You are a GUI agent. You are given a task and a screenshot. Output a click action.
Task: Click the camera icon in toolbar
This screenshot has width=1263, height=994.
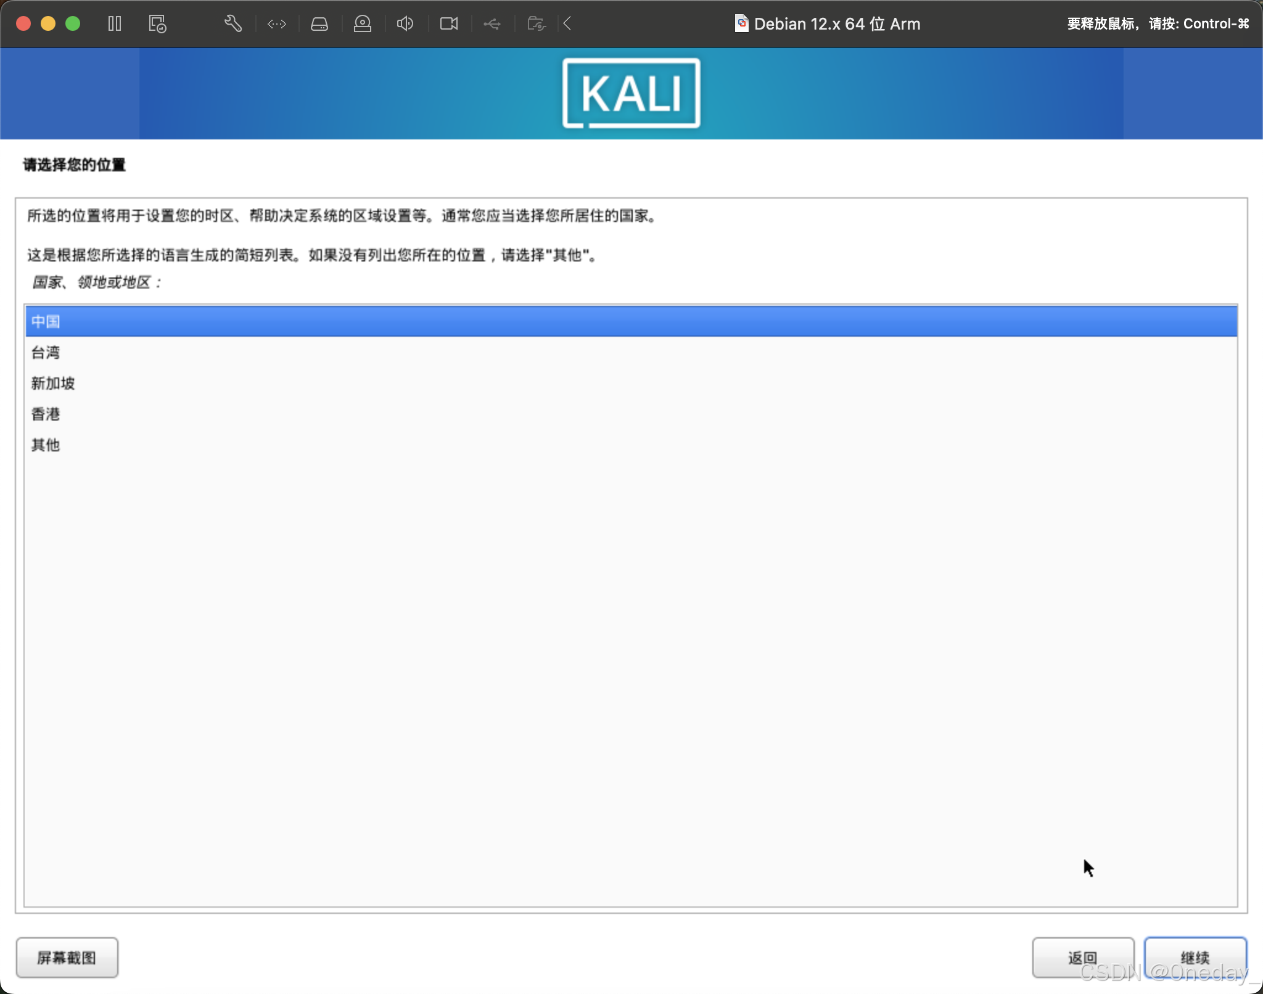(448, 24)
